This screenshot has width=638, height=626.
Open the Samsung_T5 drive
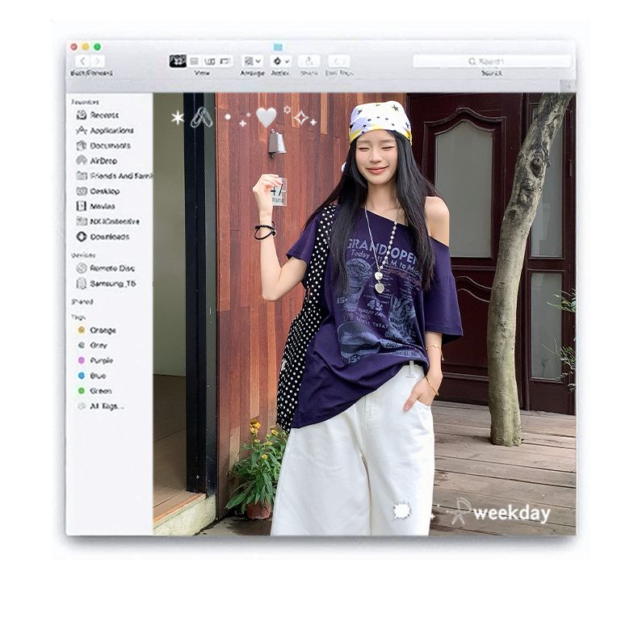coord(106,284)
